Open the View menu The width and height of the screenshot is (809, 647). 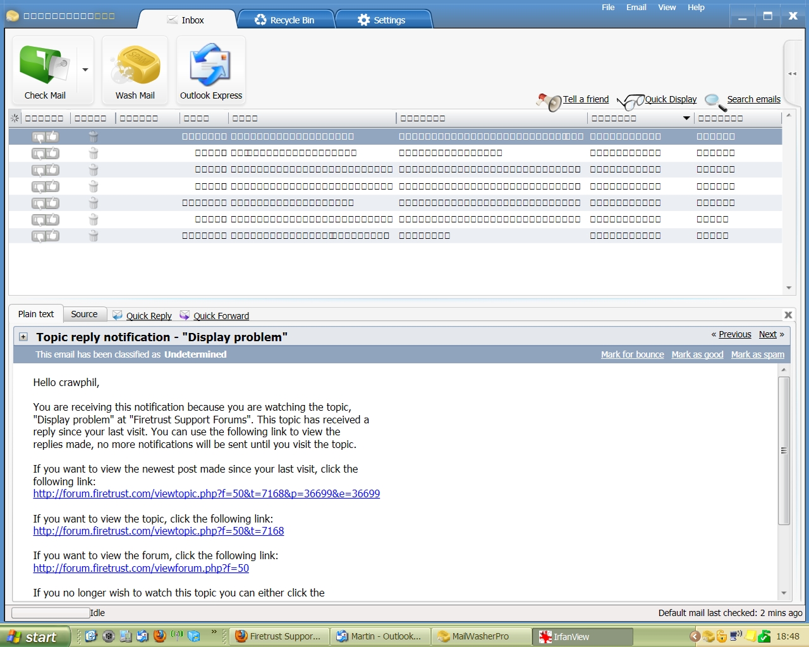point(667,7)
